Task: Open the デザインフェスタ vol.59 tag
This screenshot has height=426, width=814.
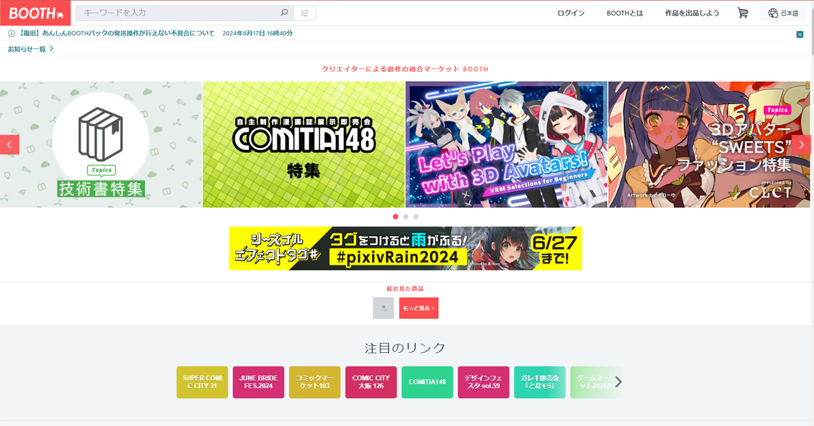Action: 484,382
